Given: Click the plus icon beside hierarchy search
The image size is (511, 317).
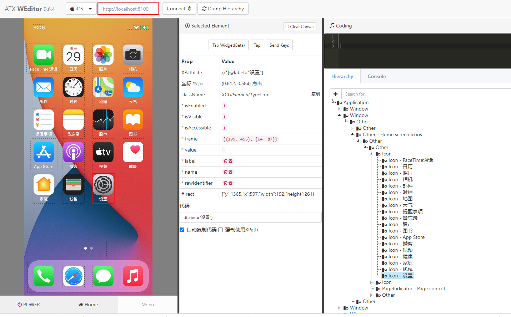Looking at the screenshot, I should point(335,94).
